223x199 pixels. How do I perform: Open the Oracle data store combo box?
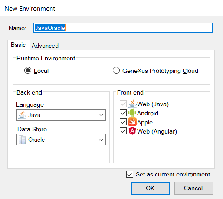click(x=61, y=140)
